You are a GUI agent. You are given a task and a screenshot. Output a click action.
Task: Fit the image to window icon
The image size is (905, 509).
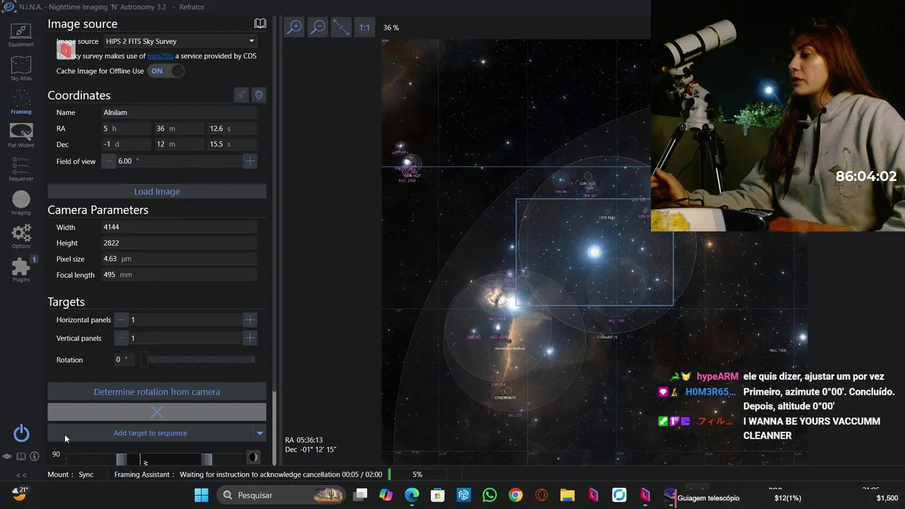coord(341,28)
